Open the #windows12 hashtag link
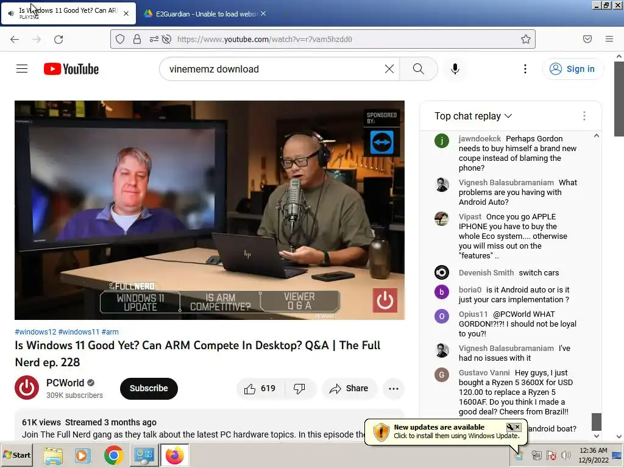 [35, 331]
